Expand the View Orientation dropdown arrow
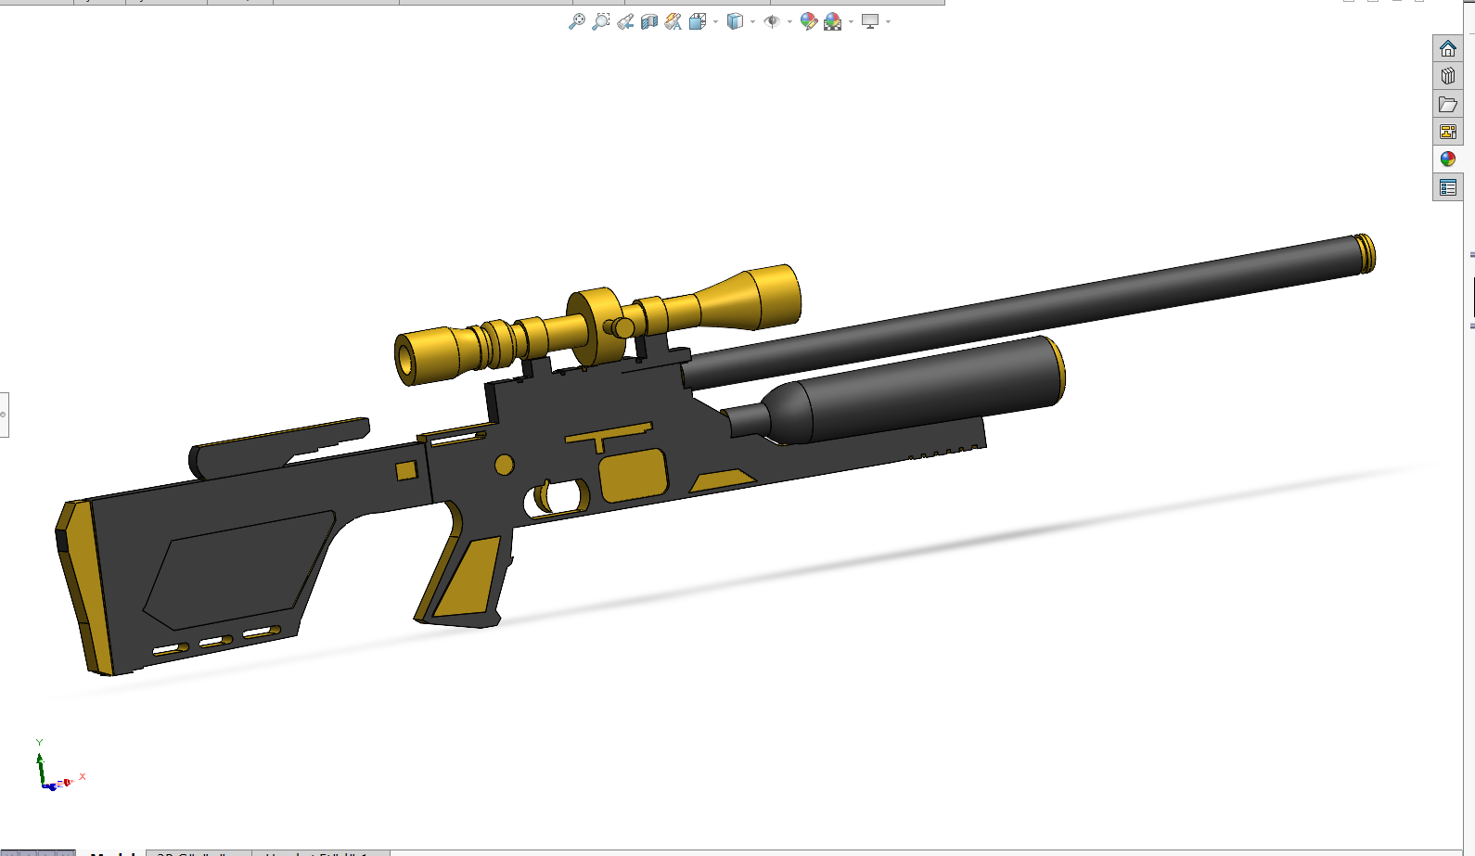This screenshot has height=856, width=1475. 715,21
